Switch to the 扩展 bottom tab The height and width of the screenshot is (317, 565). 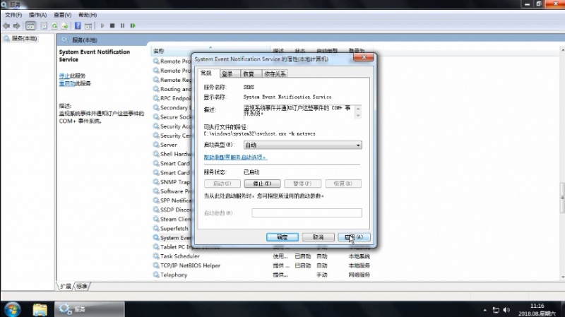(66, 287)
